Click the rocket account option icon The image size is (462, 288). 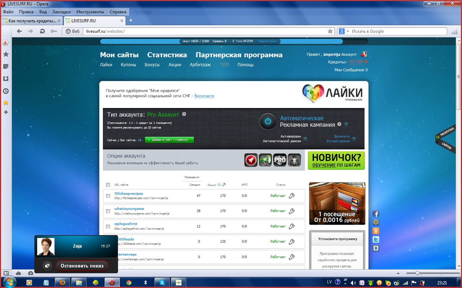251,160
